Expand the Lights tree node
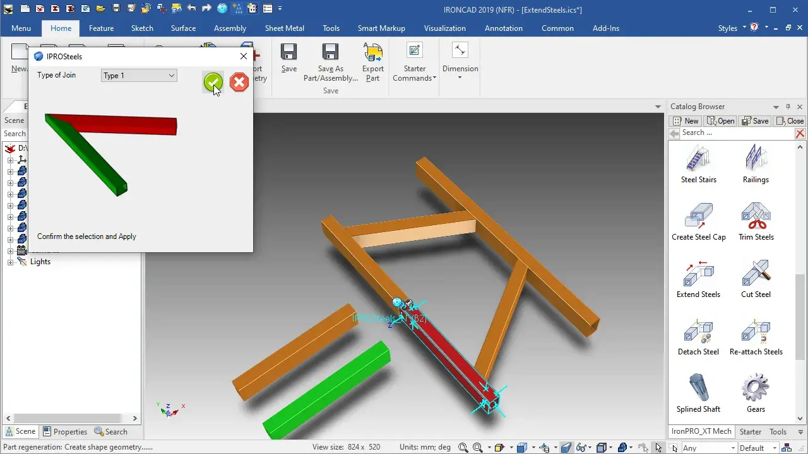808x454 pixels. click(10, 262)
